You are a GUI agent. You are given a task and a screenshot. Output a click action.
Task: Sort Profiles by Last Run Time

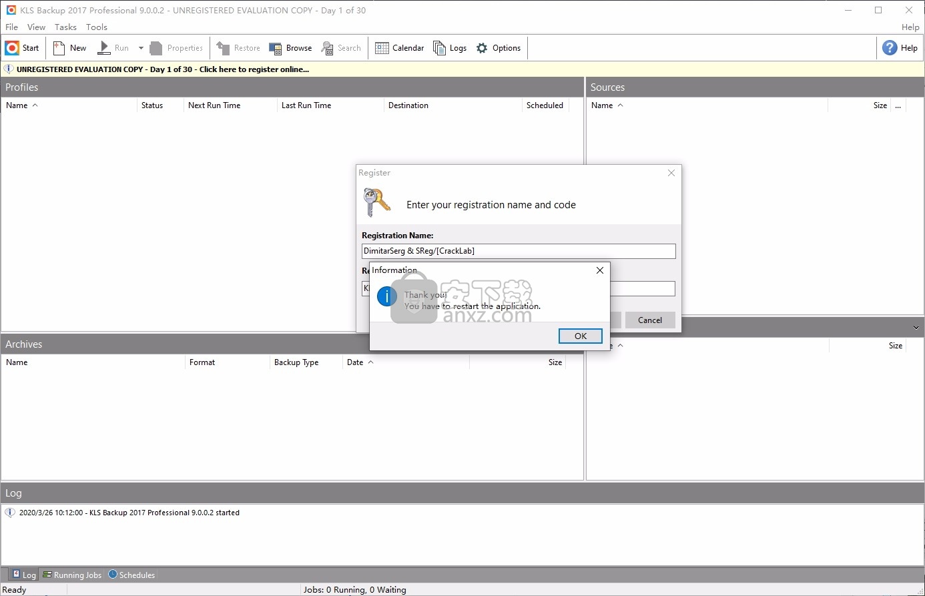pyautogui.click(x=330, y=105)
